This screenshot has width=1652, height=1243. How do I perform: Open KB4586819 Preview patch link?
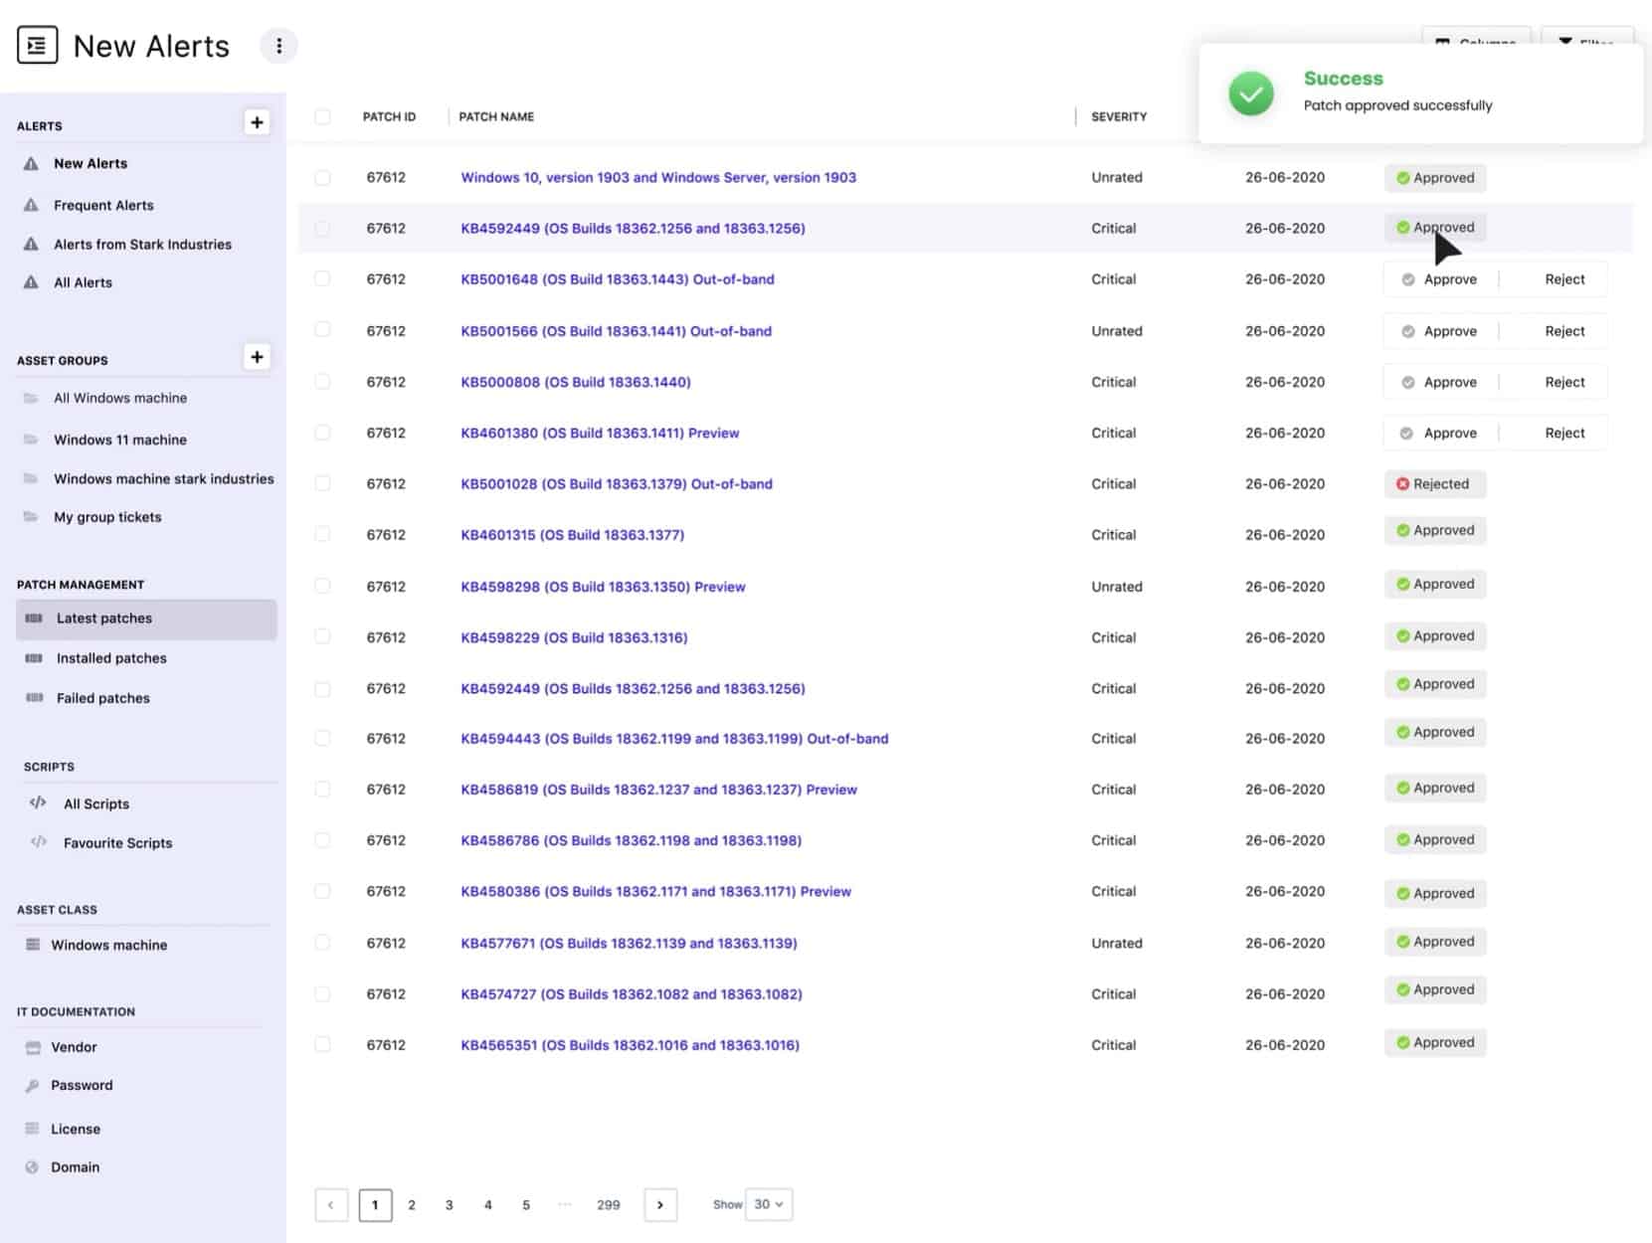(658, 790)
